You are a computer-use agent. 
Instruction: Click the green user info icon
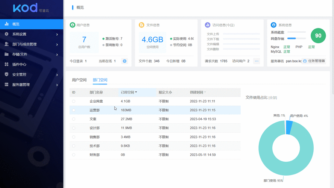[x=73, y=25]
